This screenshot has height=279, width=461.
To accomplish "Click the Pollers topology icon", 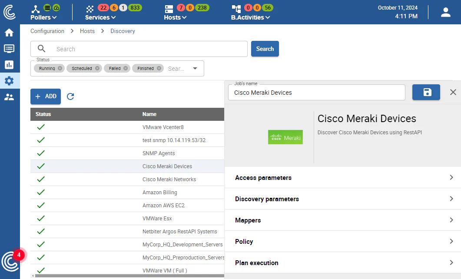I will click(36, 9).
